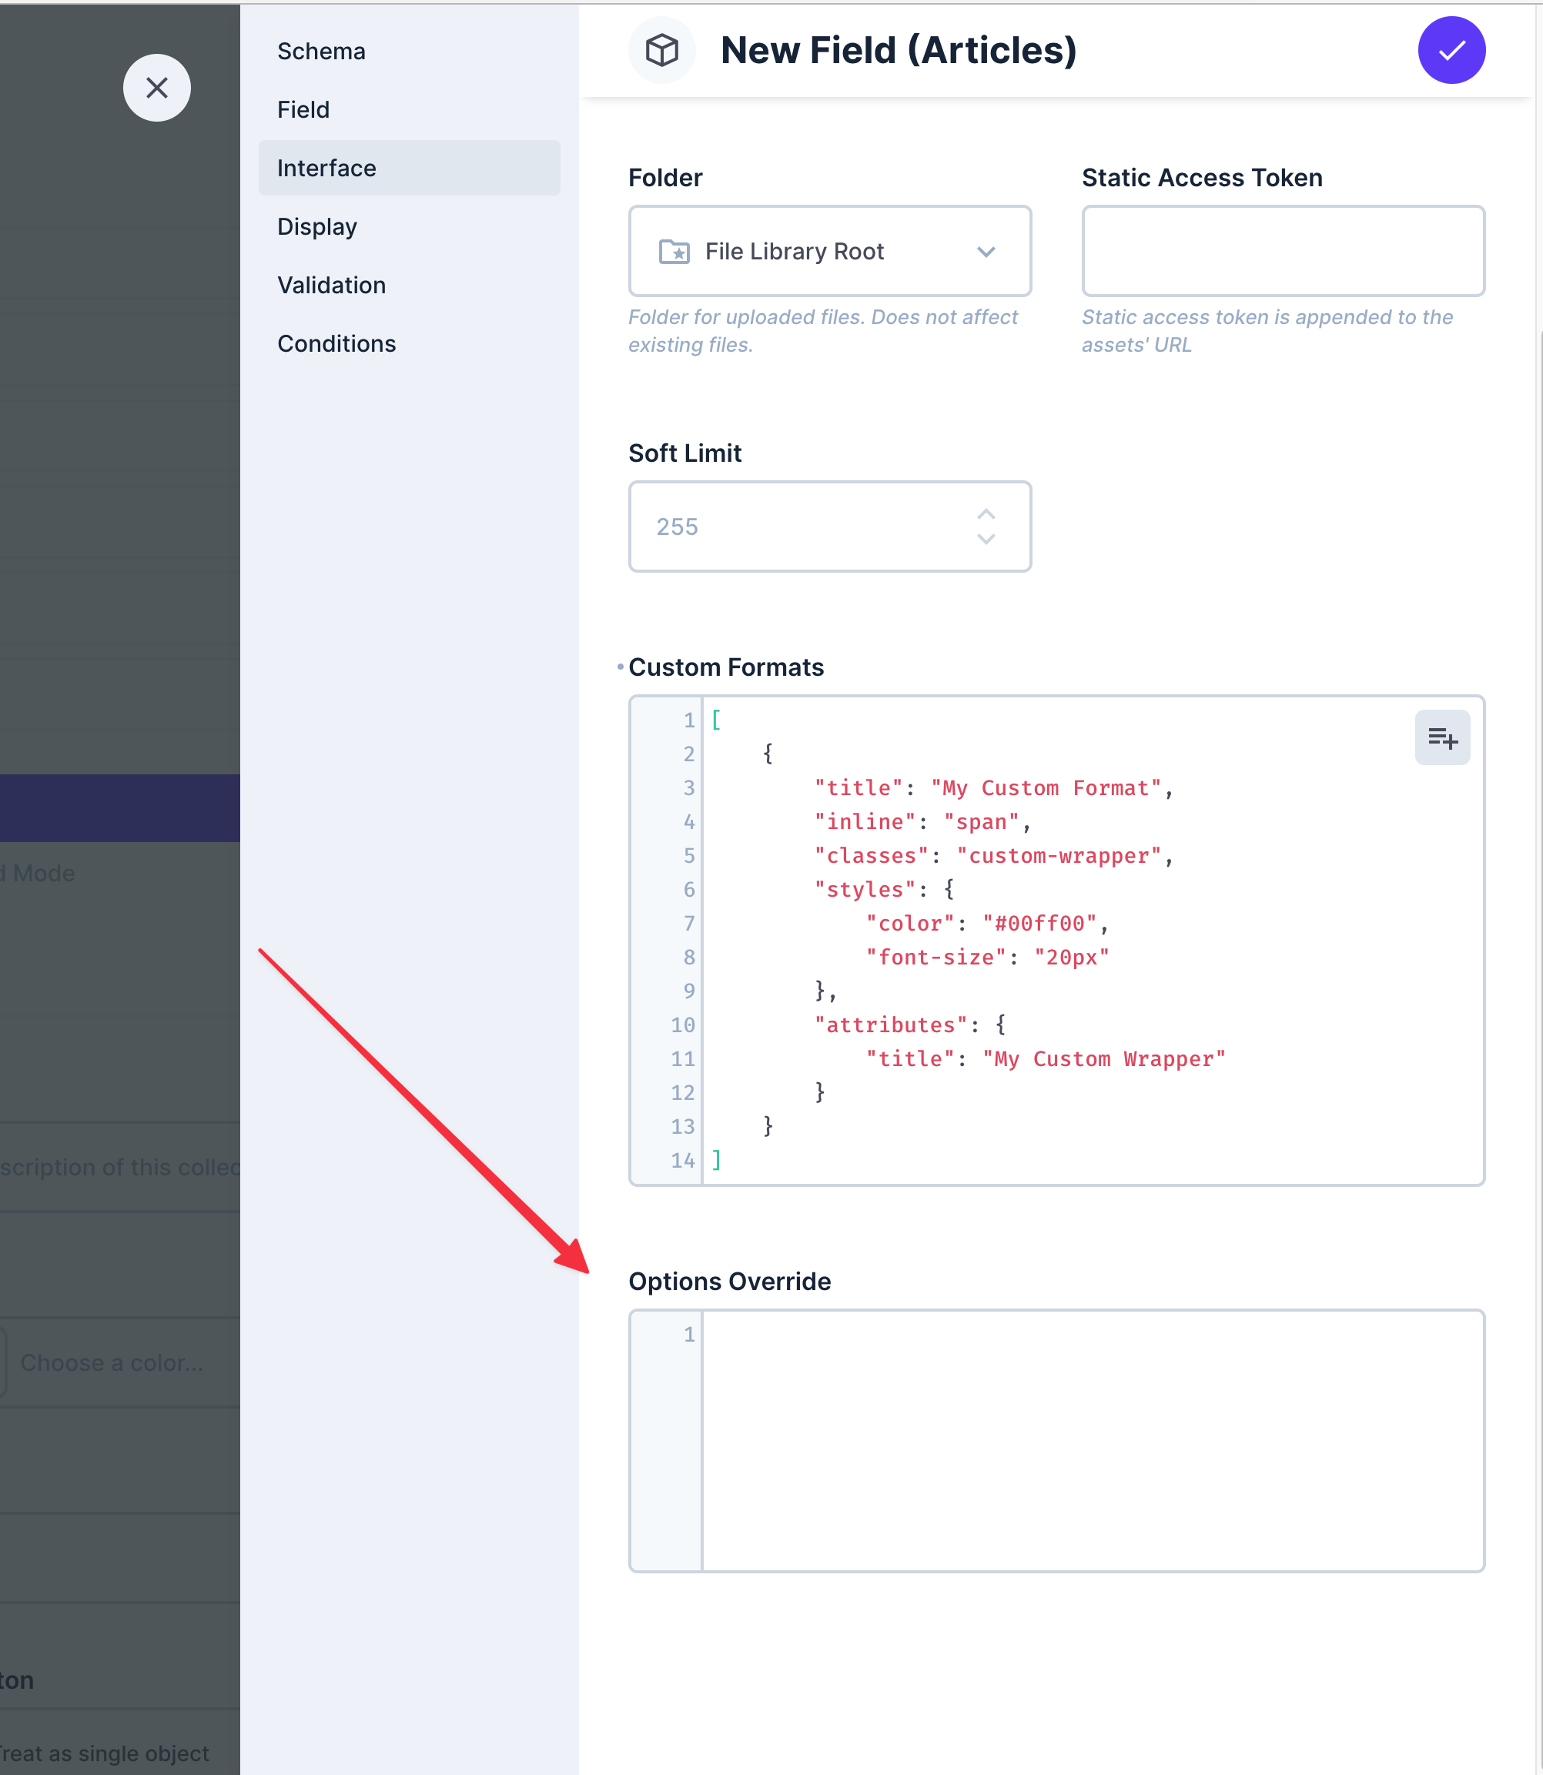Click into the Soft Limit number field

pyautogui.click(x=830, y=526)
